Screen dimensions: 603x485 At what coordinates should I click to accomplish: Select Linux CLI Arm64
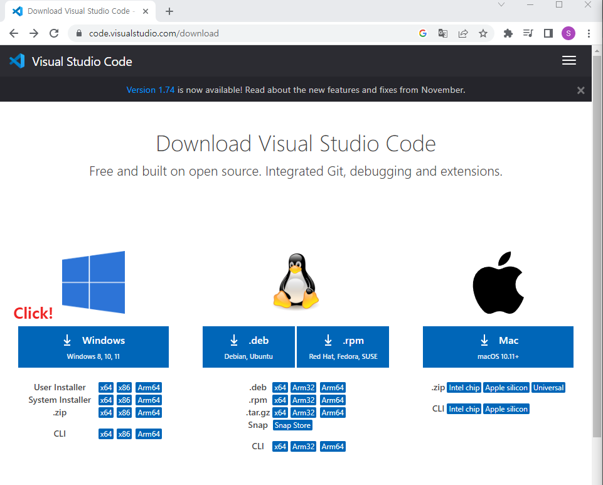coord(333,447)
